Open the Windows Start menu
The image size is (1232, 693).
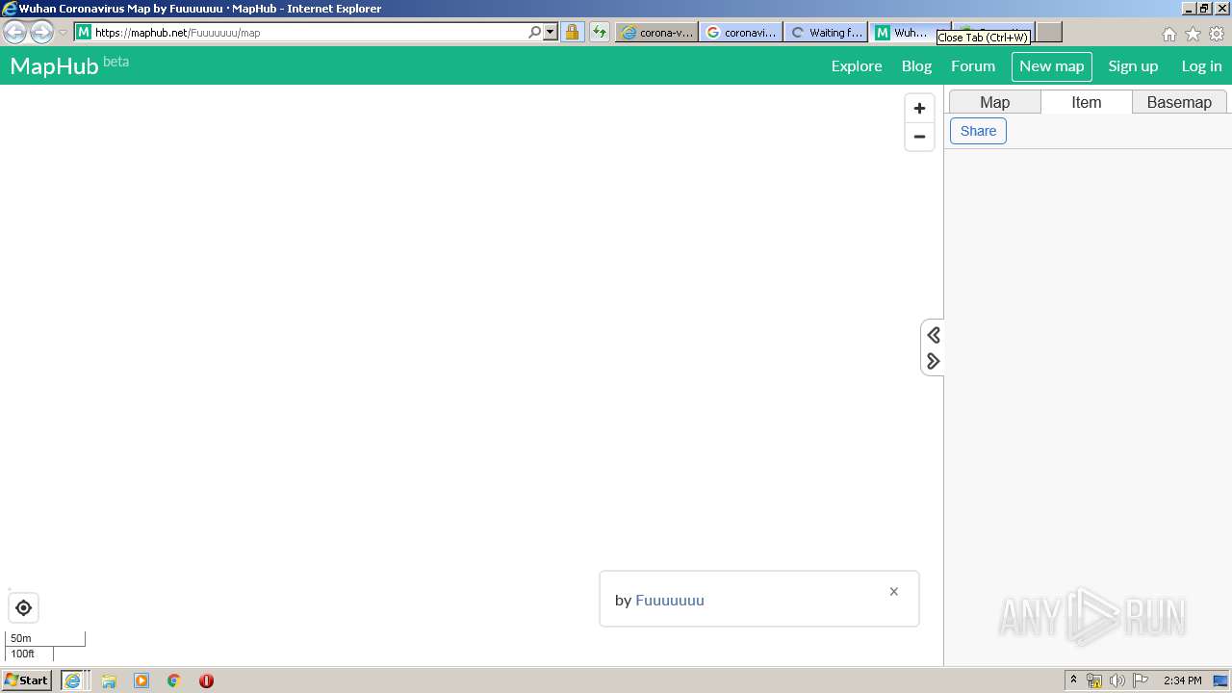27,680
